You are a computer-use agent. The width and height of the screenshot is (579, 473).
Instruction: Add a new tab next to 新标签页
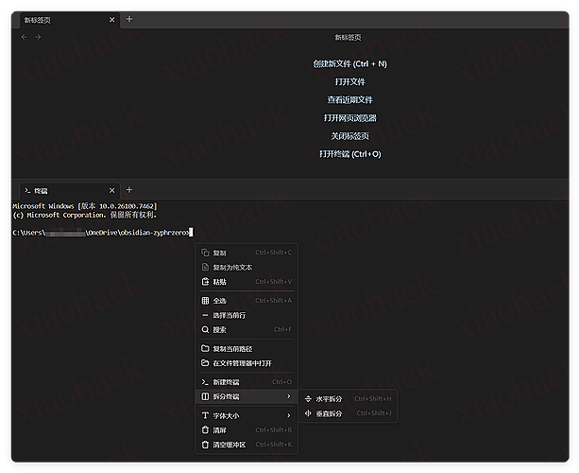129,19
